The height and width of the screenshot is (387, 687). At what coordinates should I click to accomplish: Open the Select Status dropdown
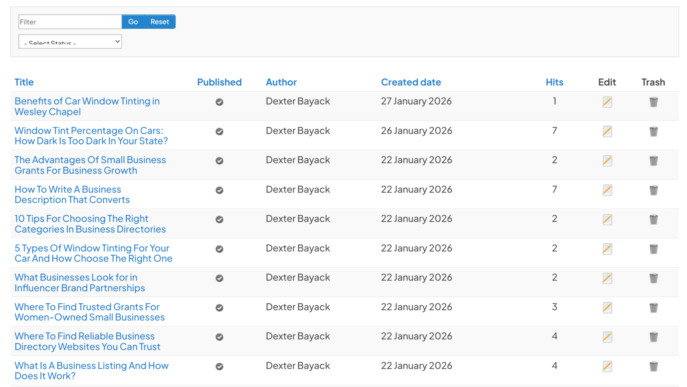point(70,42)
